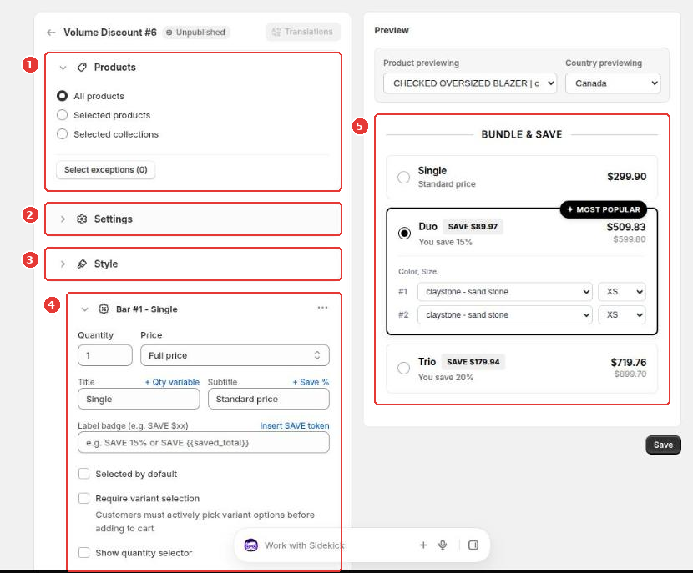Select the Selected products radio option
693x573 pixels.
click(63, 115)
